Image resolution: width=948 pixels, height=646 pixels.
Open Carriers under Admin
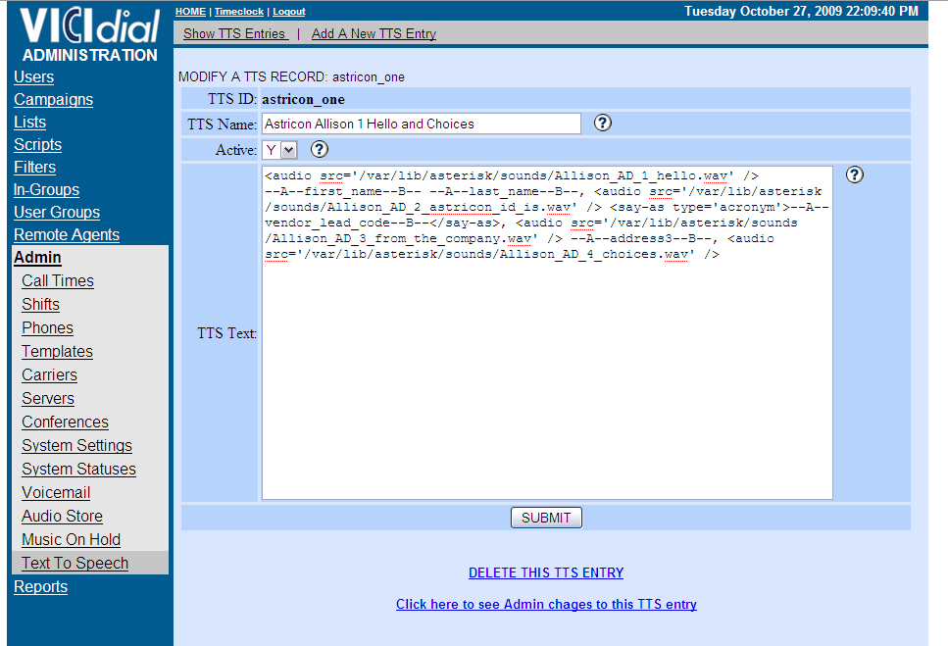[x=49, y=375]
